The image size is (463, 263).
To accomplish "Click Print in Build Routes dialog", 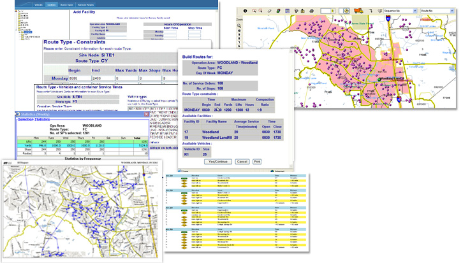I will coord(257,162).
